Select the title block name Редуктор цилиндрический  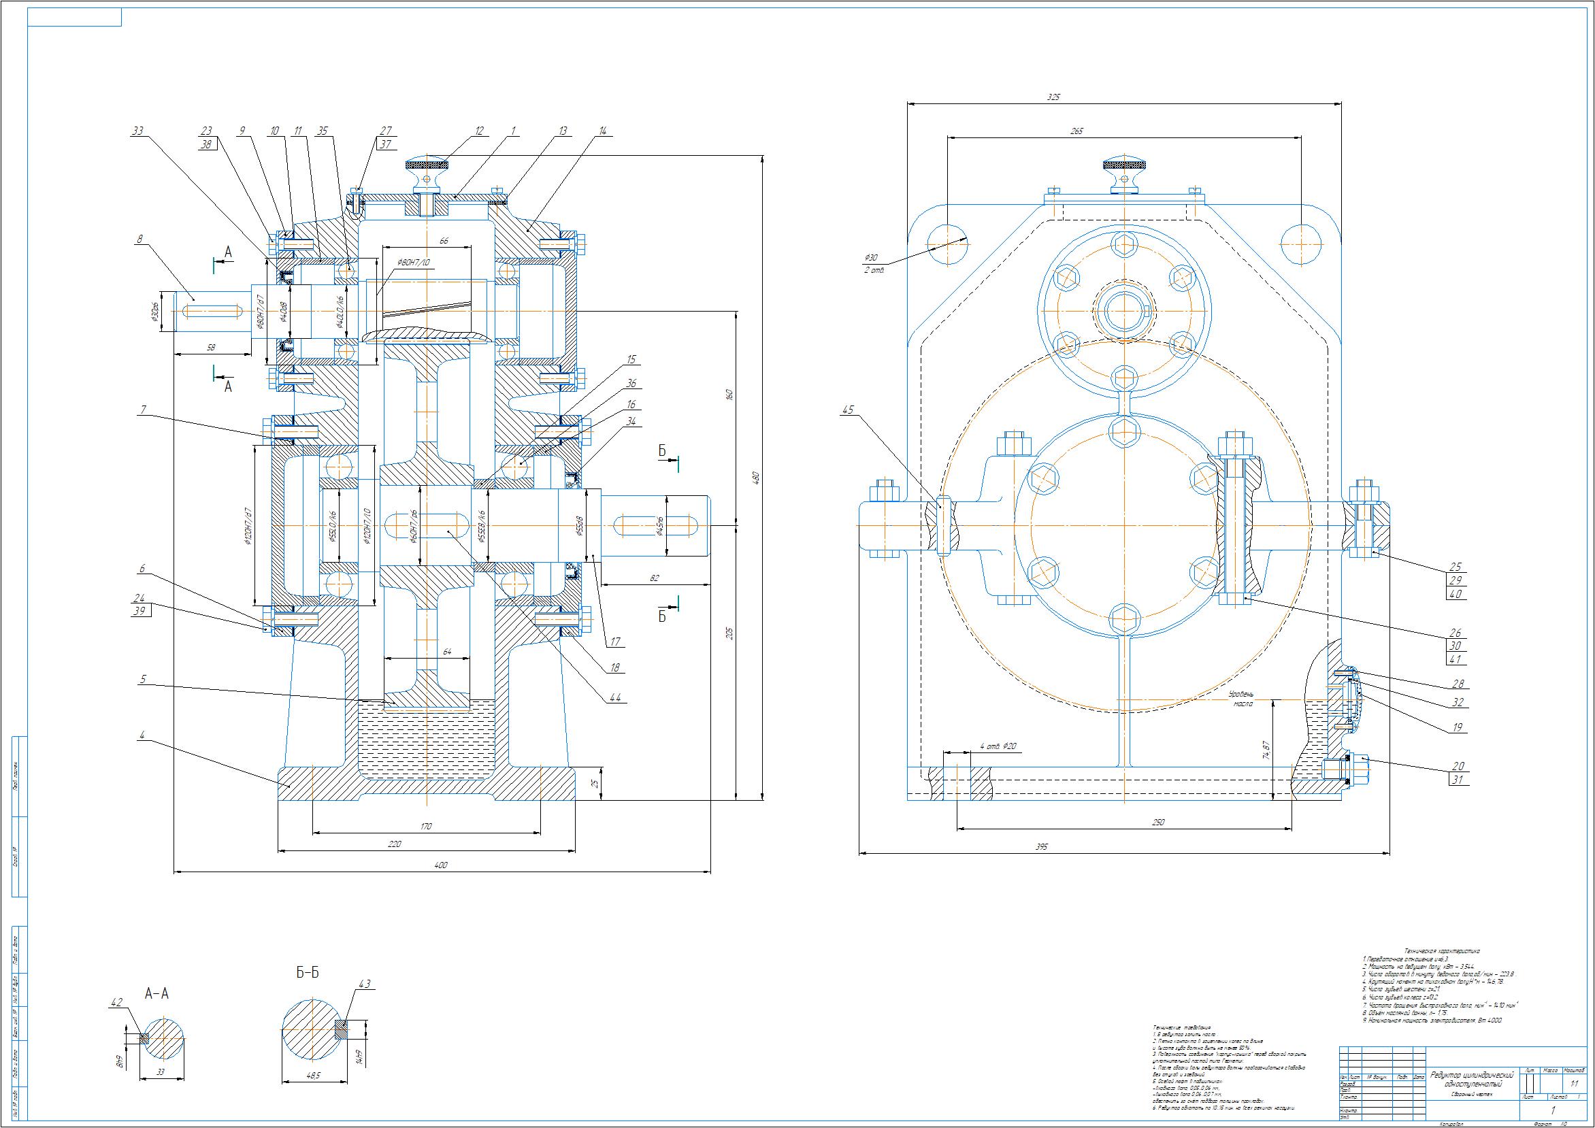click(x=1472, y=1074)
